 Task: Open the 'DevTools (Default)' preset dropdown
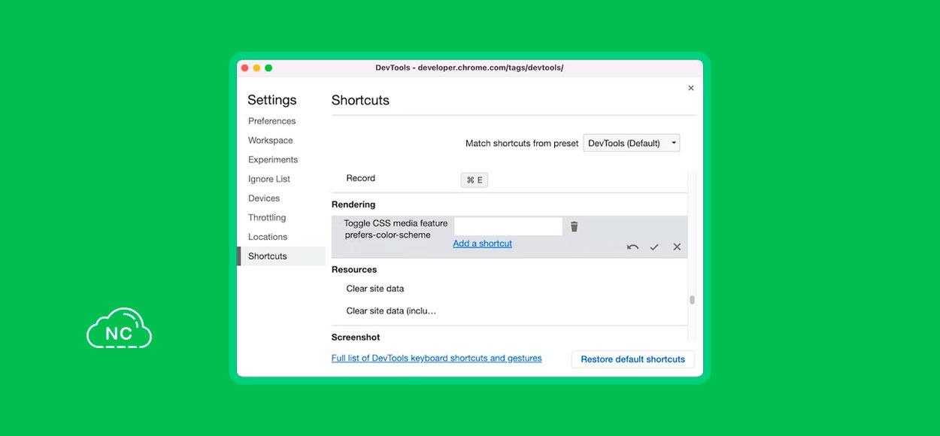[x=632, y=143]
